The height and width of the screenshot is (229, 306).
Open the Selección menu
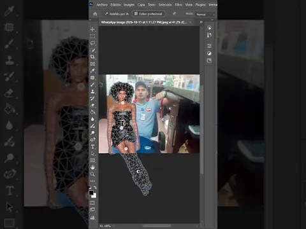[x=165, y=4]
